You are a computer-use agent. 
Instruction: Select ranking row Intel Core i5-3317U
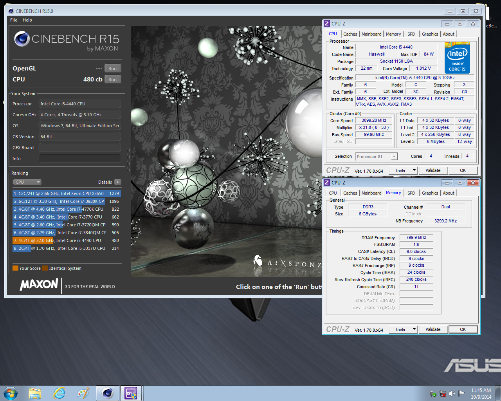[67, 248]
